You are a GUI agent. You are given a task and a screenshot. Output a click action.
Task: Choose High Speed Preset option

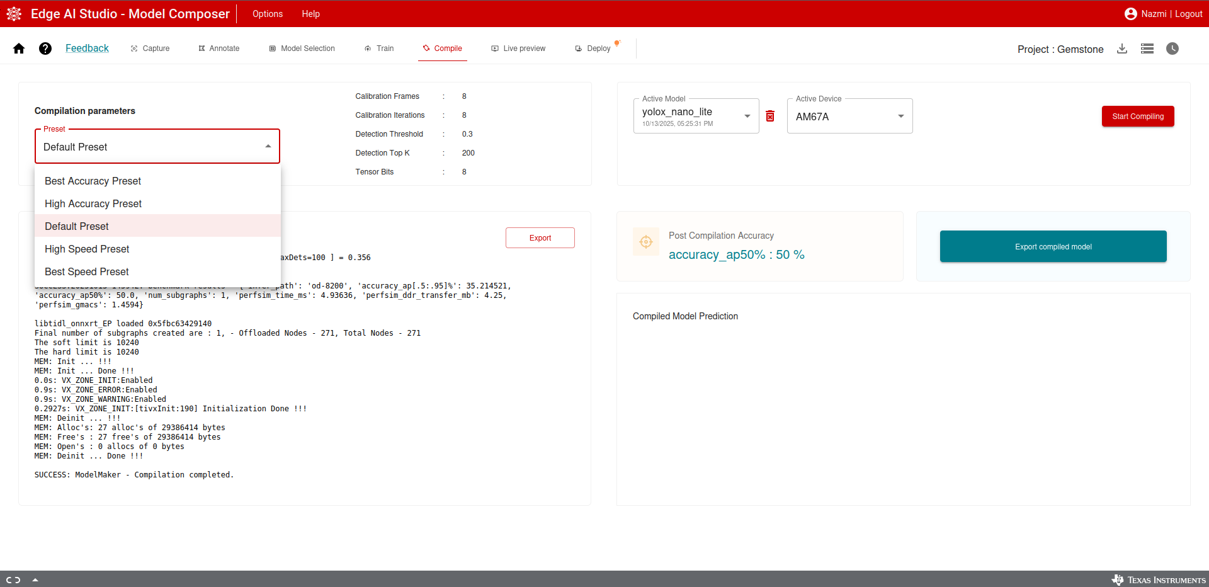point(157,249)
